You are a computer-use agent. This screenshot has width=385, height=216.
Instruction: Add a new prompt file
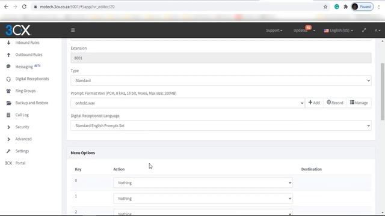[x=314, y=103]
